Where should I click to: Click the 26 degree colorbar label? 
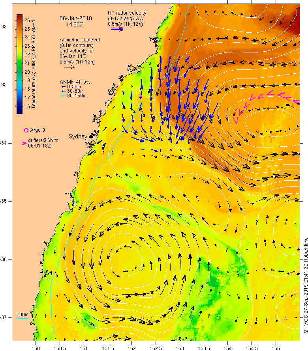coord(27,21)
